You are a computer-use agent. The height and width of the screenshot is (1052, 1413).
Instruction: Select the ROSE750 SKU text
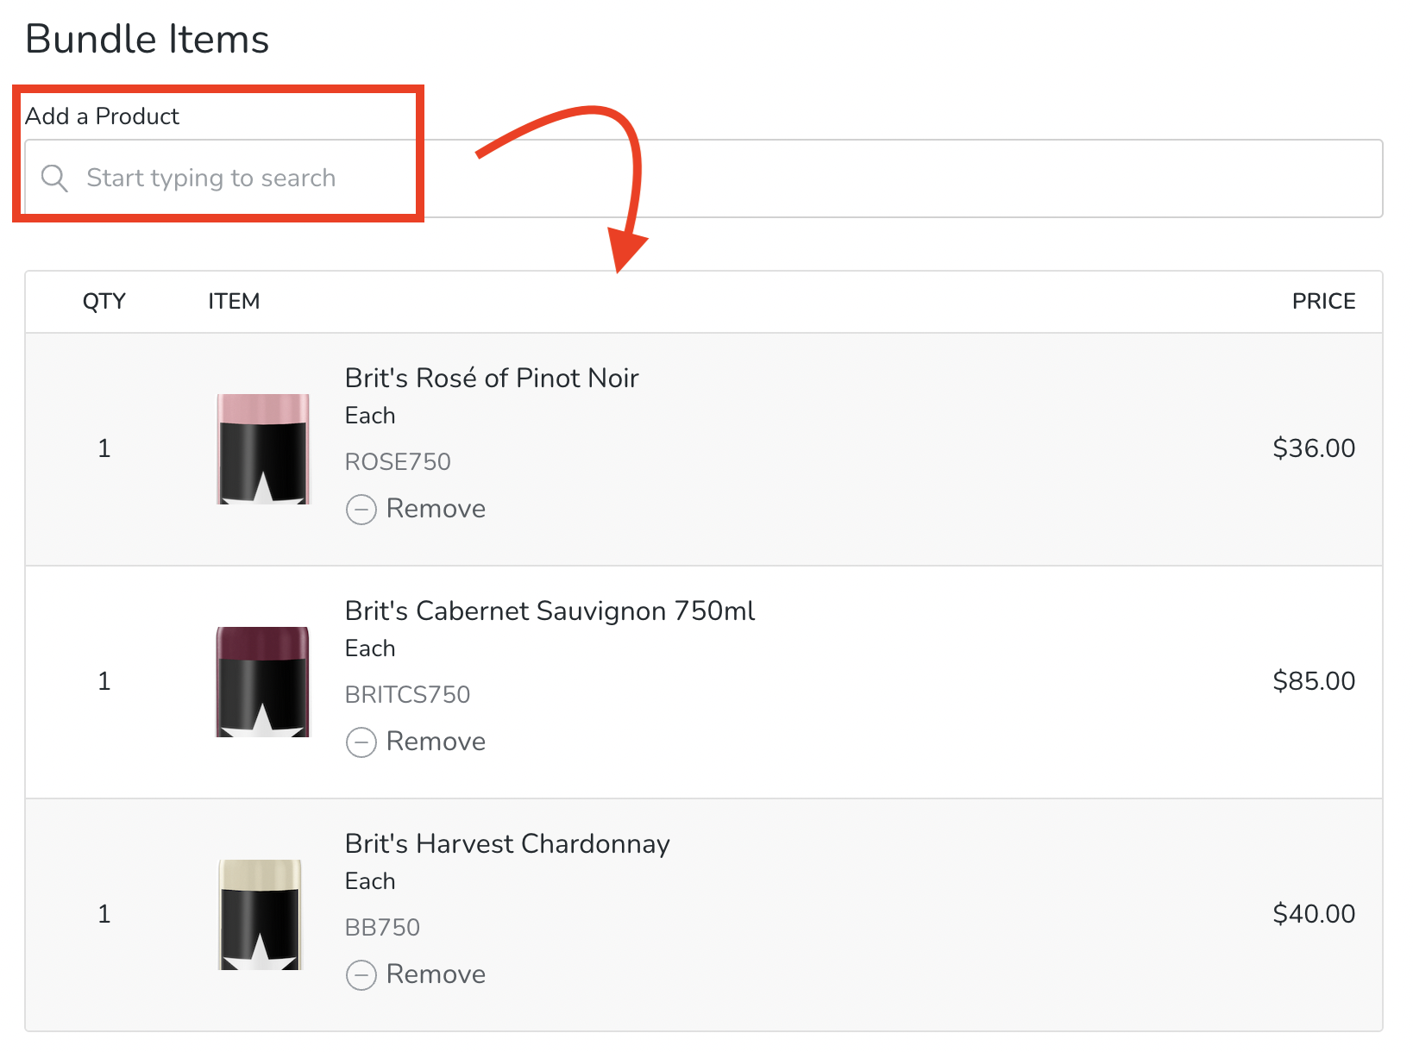(398, 461)
